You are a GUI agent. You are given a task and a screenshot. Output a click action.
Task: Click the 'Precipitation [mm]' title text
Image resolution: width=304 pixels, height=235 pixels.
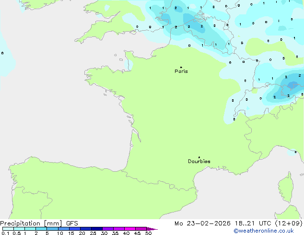point(31,223)
